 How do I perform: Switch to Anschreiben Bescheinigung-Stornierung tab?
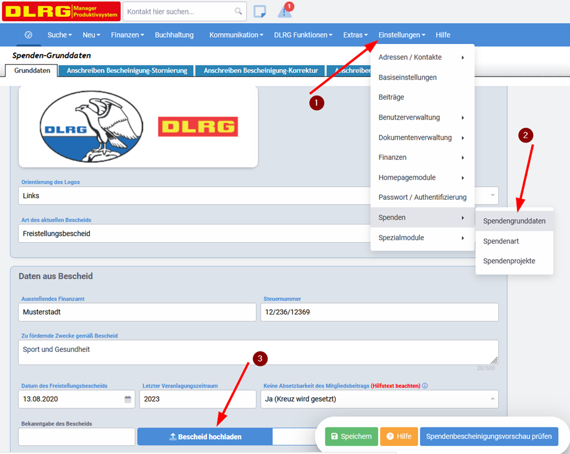tap(127, 71)
